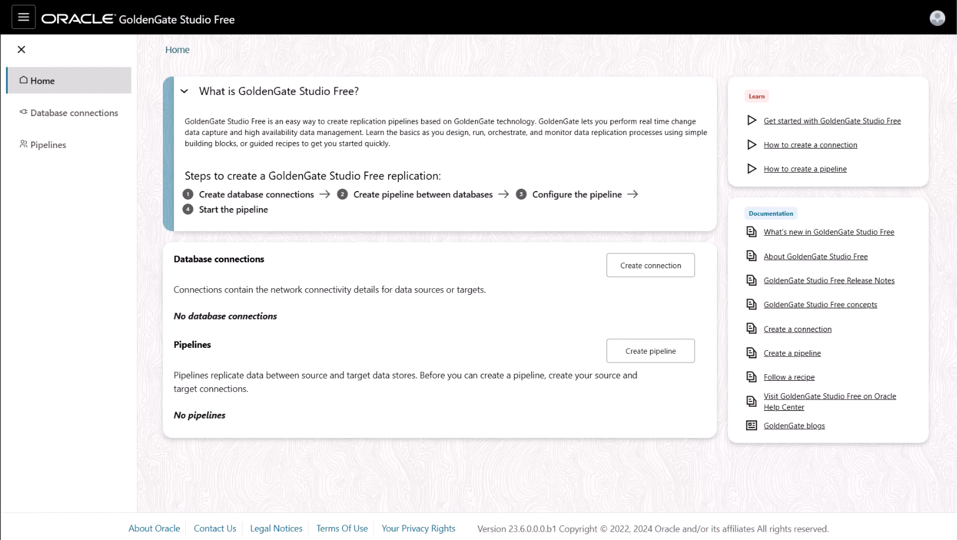This screenshot has width=957, height=540.
Task: Click the 'Pipelines' section heading
Action: (x=192, y=344)
